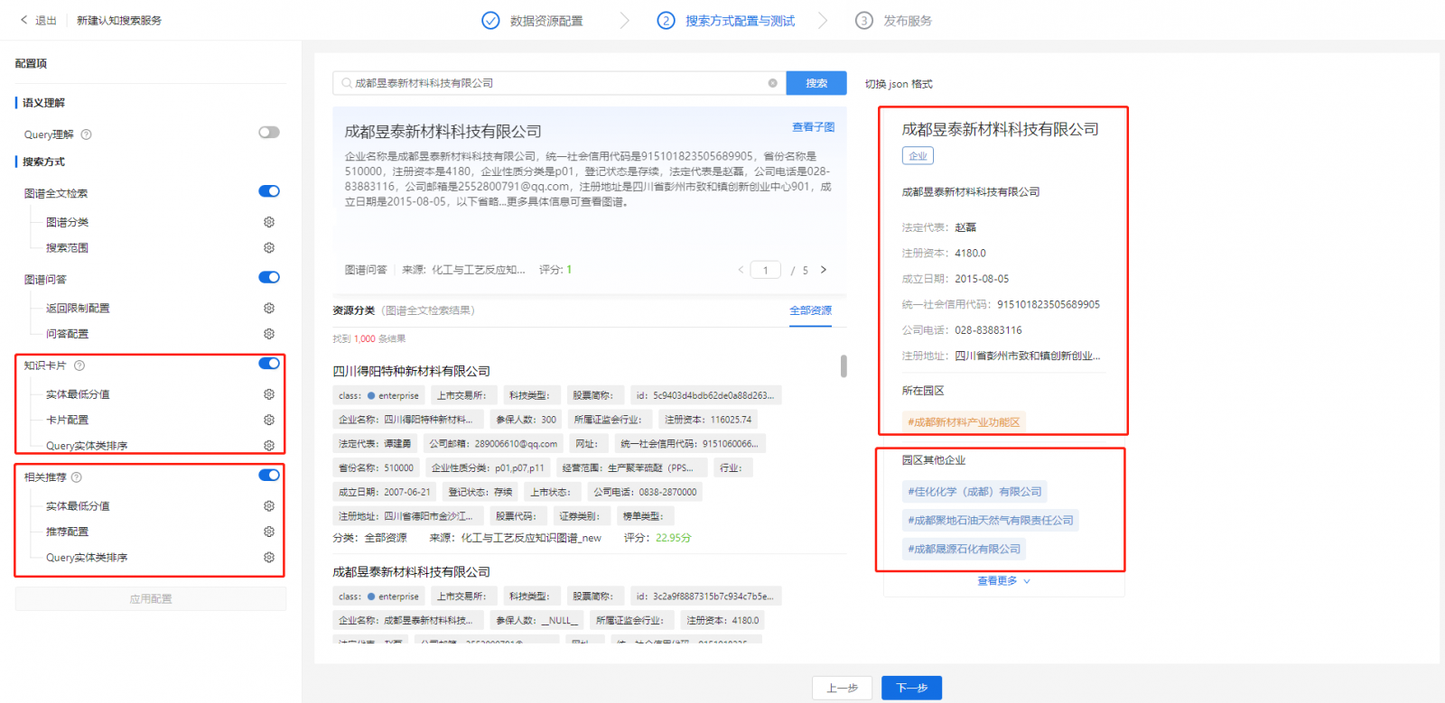Select 返回限制配置 item

coord(78,308)
